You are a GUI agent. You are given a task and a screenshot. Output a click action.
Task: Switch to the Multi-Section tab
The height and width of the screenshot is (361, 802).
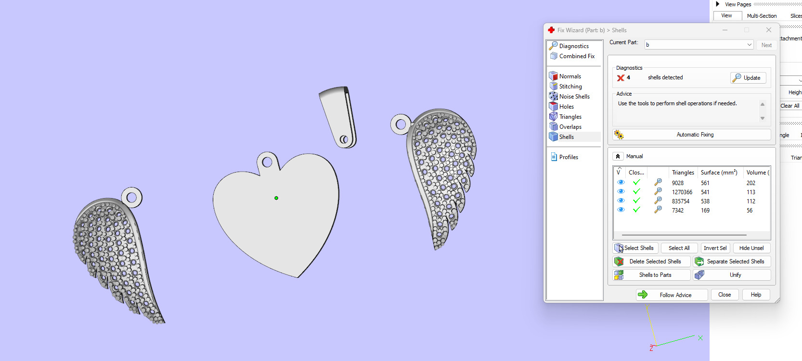(x=762, y=16)
